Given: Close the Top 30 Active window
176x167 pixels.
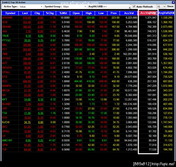Looking at the screenshot, I should 173,2.
